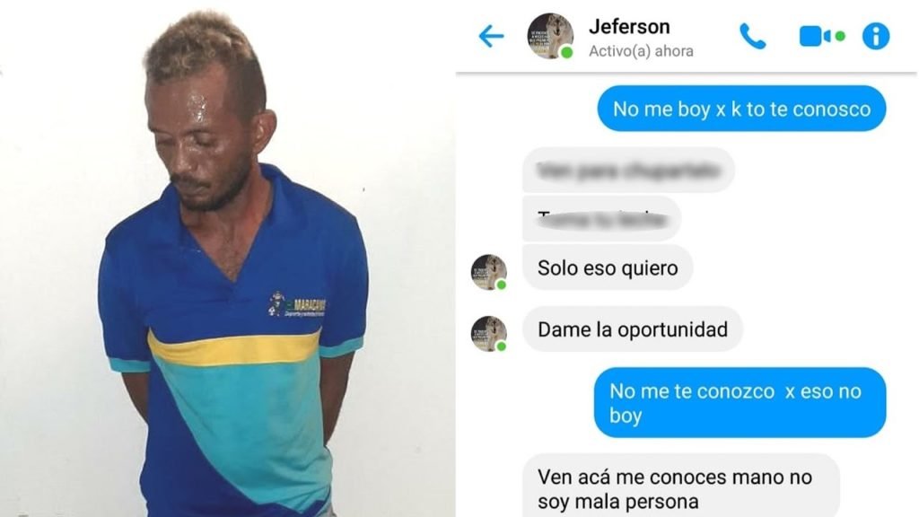The image size is (919, 517).
Task: Click the green active dot on header avatar
Action: [x=567, y=53]
